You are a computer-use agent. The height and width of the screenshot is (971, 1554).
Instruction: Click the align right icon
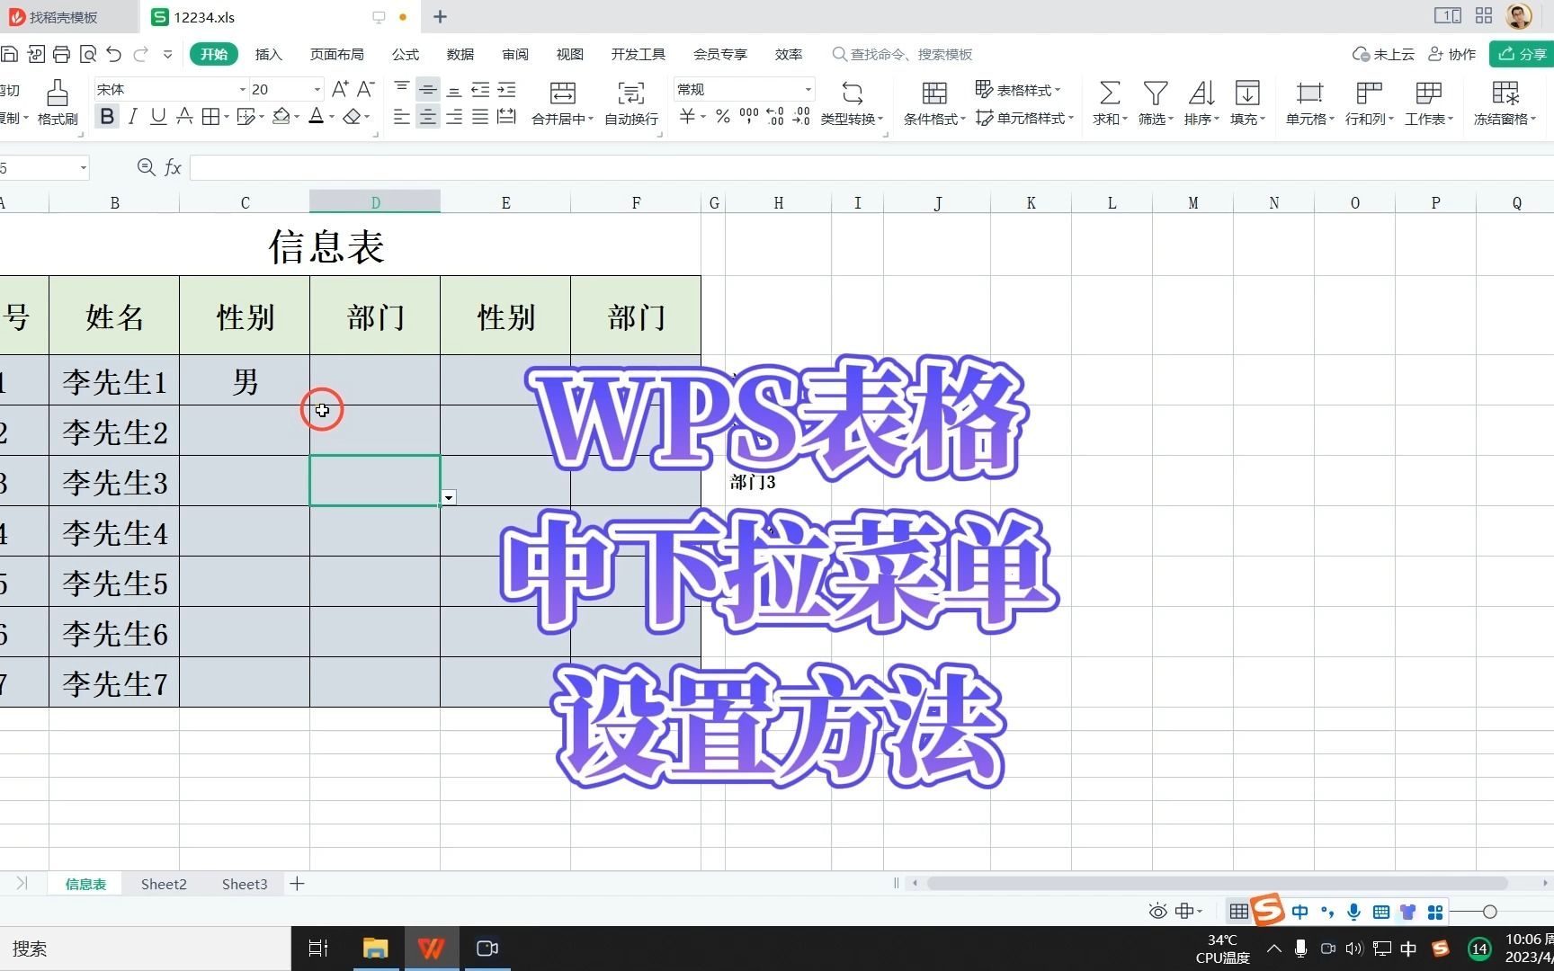click(454, 117)
